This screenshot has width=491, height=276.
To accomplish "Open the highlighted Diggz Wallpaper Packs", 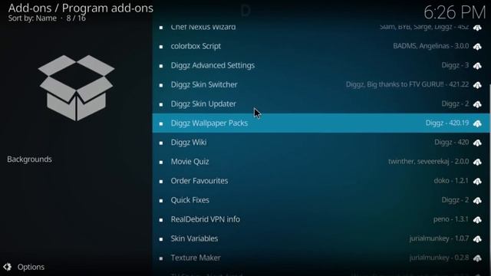I will pos(321,123).
